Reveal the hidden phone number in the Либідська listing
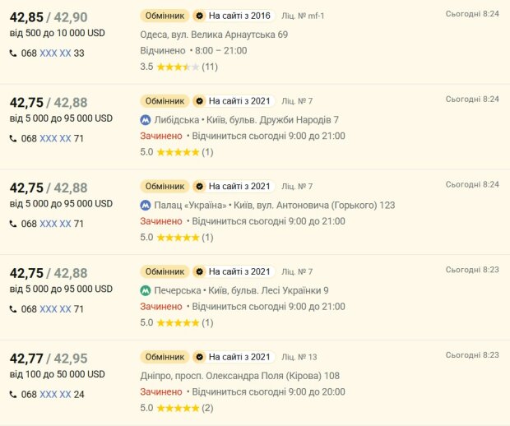Viewport: 510px width, 426px height. coord(55,138)
